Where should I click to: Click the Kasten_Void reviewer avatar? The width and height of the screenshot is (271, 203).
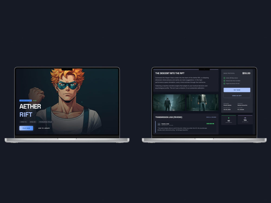coord(159,125)
